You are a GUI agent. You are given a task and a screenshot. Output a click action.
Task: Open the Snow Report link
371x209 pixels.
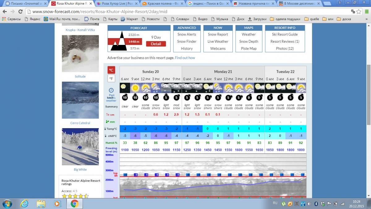pos(218,34)
